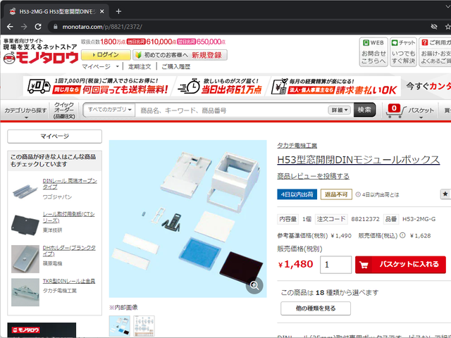Open the ご購入履歴 link
This screenshot has width=451, height=338.
pyautogui.click(x=175, y=67)
